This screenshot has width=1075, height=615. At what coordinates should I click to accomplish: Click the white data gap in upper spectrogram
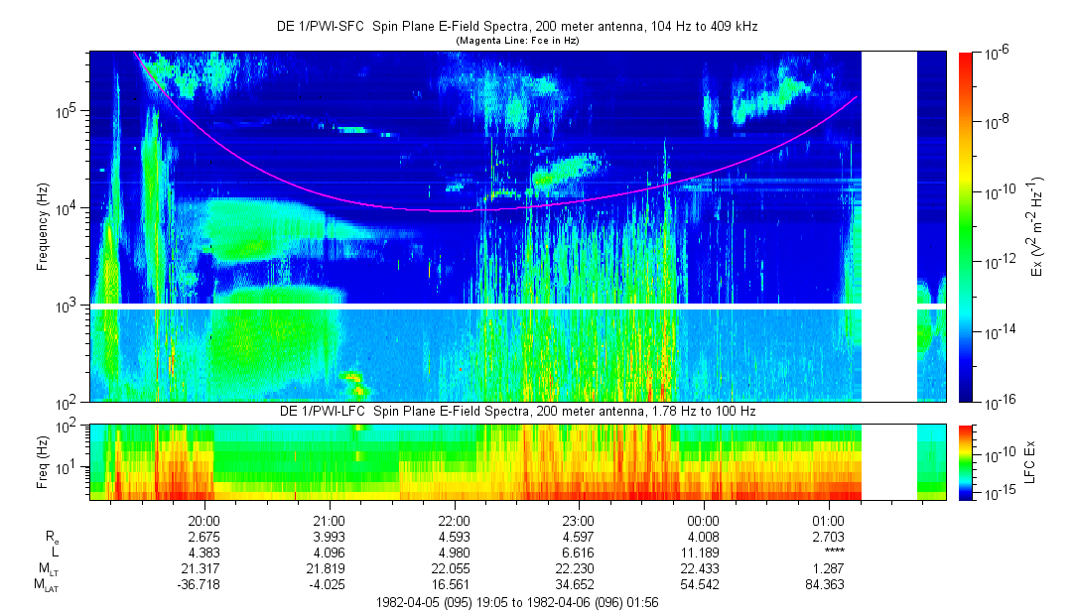[x=888, y=227]
